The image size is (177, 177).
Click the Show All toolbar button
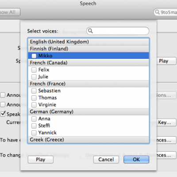click(10, 12)
